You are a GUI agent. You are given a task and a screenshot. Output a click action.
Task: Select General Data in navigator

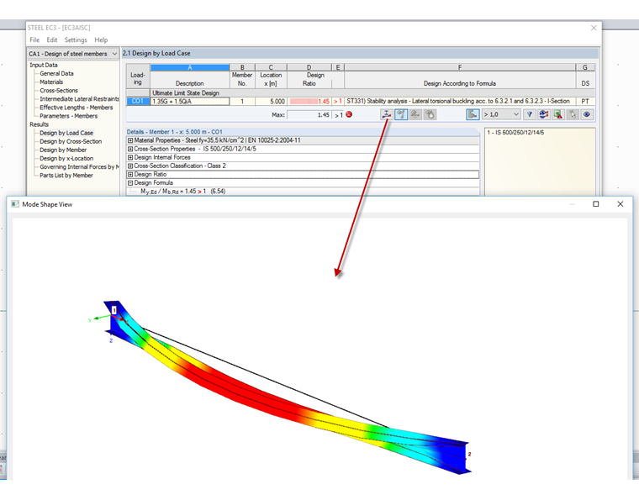click(x=56, y=73)
